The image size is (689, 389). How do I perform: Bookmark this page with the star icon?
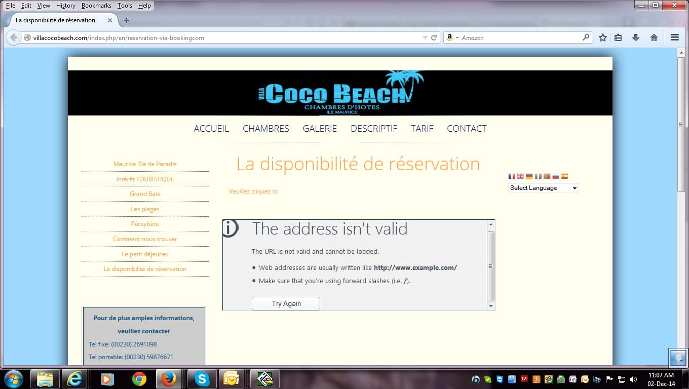pyautogui.click(x=603, y=37)
